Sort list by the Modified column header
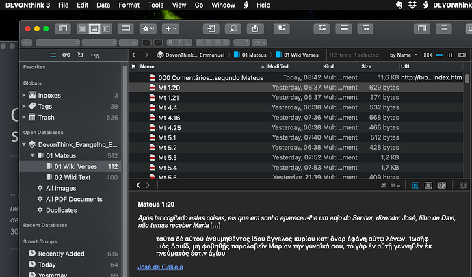This screenshot has height=277, width=472. [x=278, y=67]
